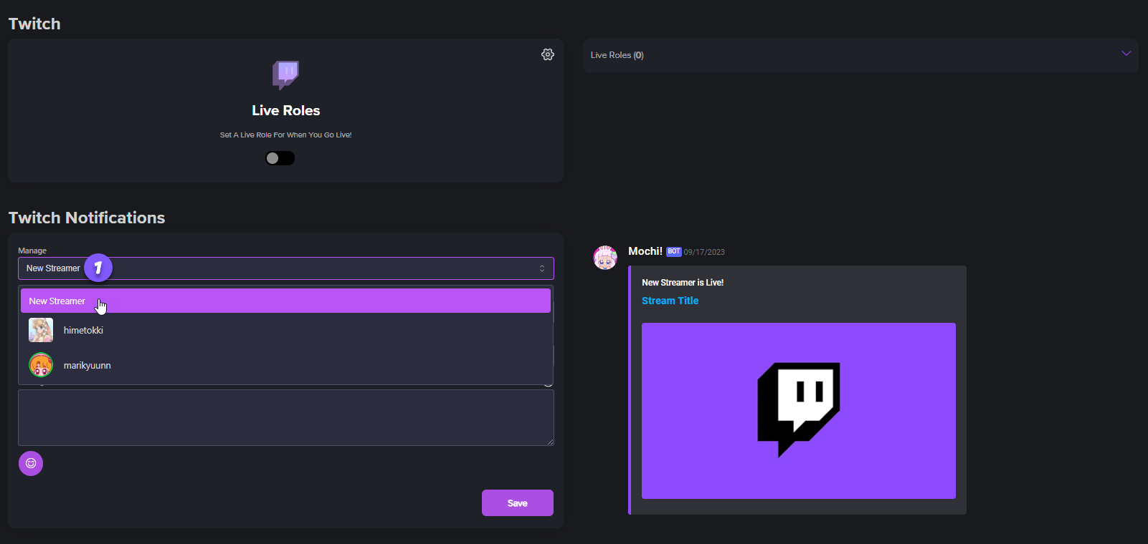This screenshot has width=1148, height=544.
Task: Click the purple Twitch stream preview image
Action: point(798,411)
